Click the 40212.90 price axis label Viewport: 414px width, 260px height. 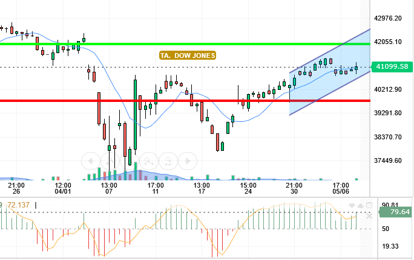[x=388, y=89]
